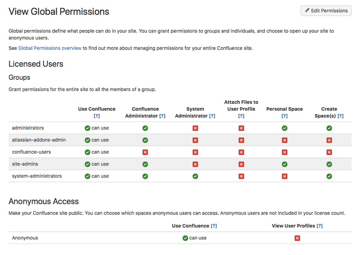Open the Use Confluence help [?] link in Groups table
Screen dimensions: 355x255
pos(97,116)
